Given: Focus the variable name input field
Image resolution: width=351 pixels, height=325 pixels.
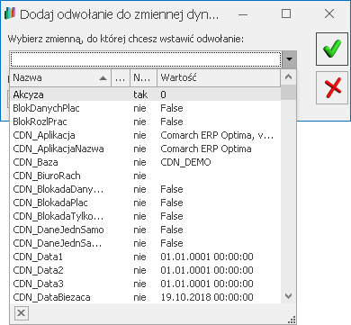Looking at the screenshot, I should (x=146, y=59).
